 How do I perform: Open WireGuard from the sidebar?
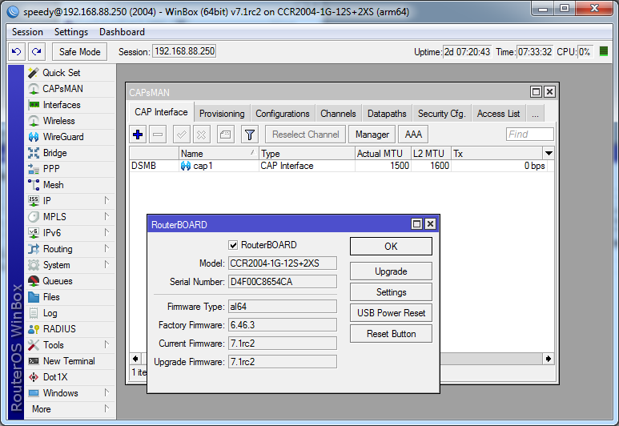tap(70, 137)
